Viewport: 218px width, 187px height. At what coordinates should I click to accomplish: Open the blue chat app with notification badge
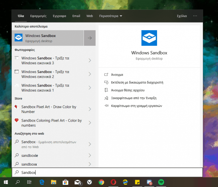tap(149, 182)
